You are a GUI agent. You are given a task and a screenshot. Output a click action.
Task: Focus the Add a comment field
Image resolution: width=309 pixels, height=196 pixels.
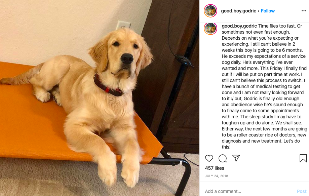pos(249,191)
